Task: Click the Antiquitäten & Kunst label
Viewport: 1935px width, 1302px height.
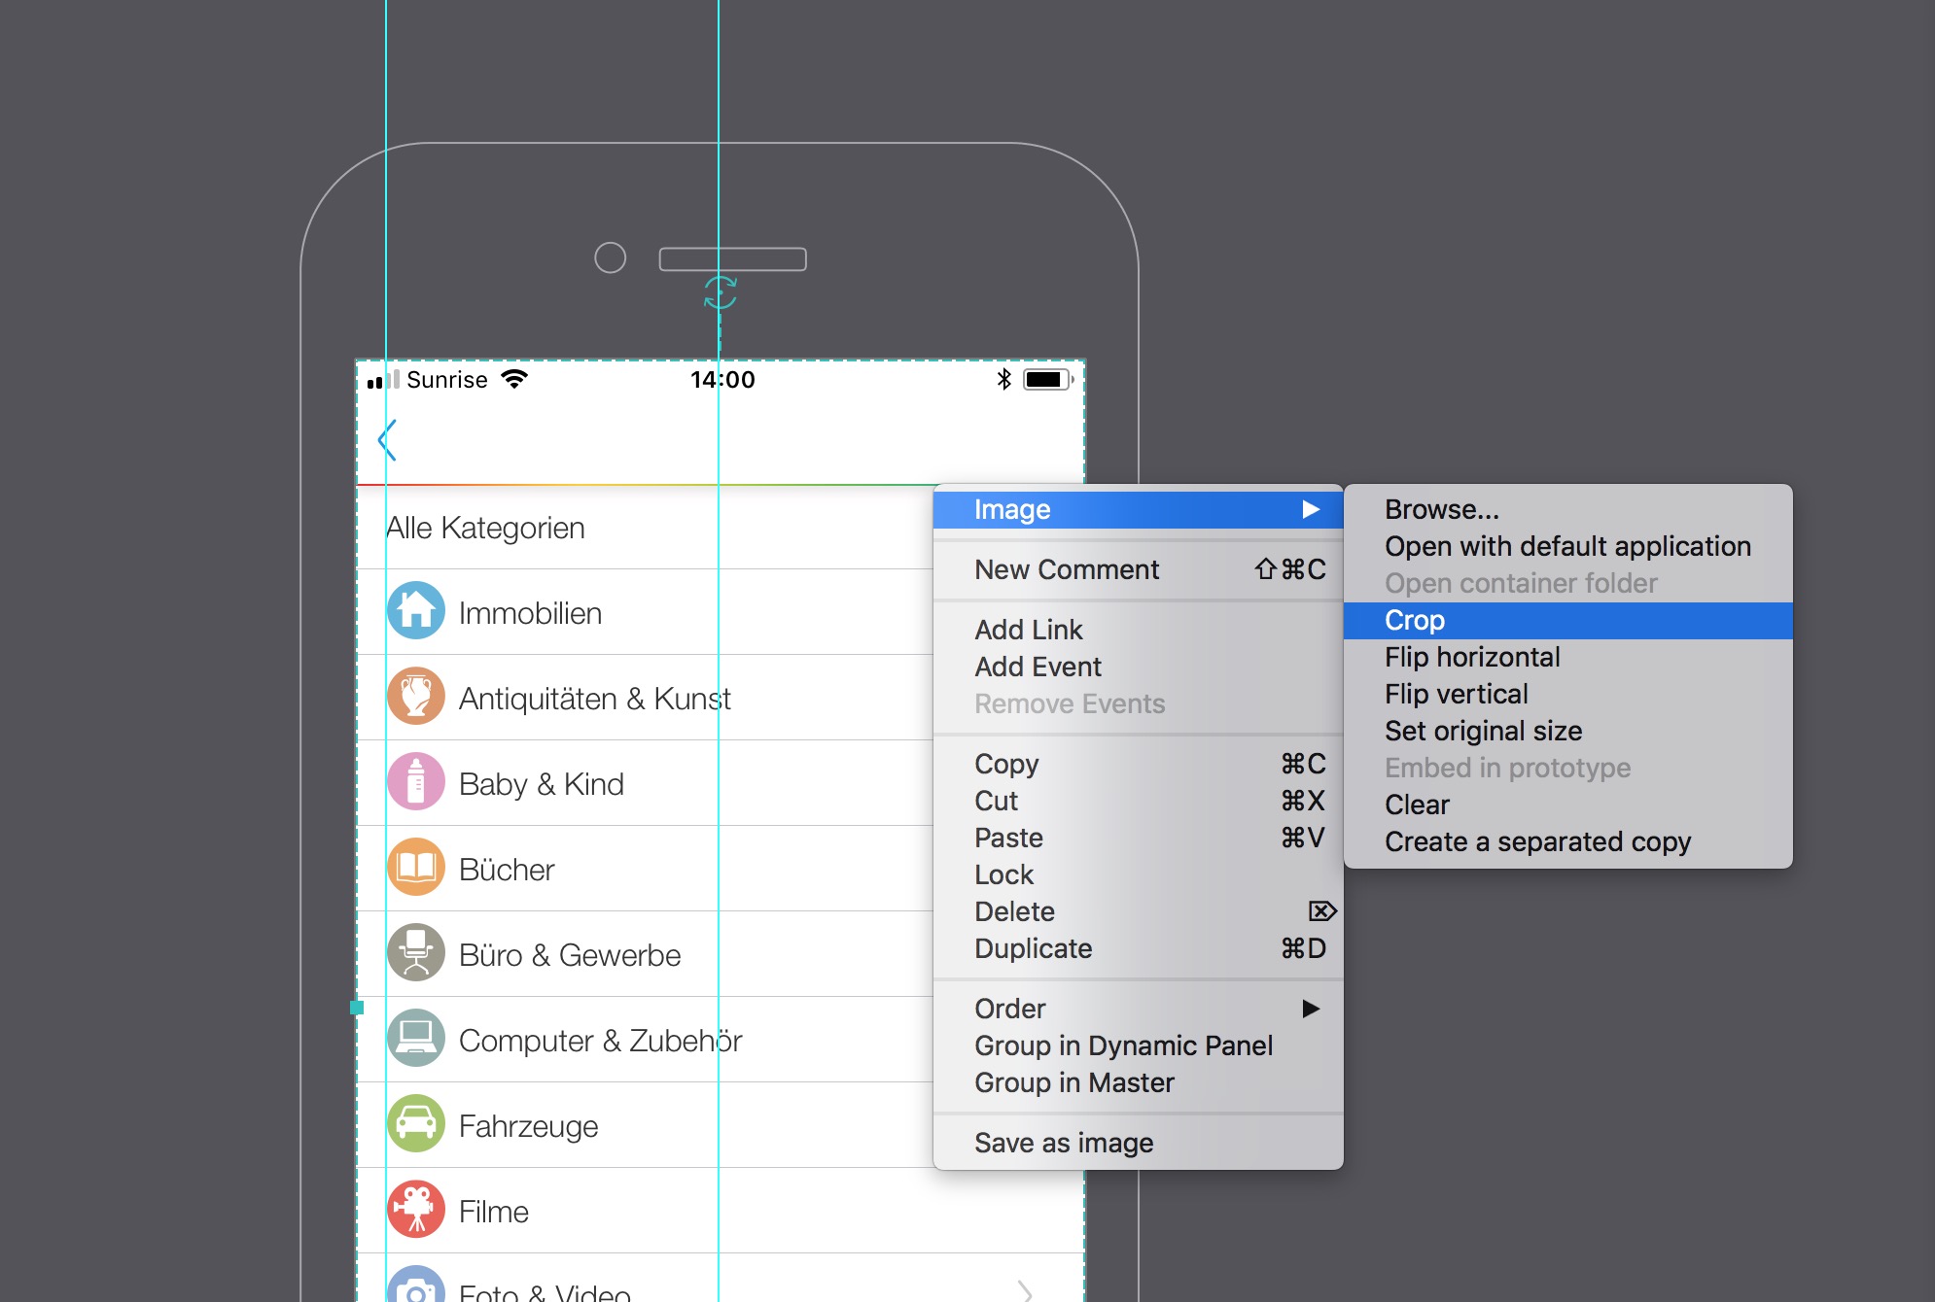Action: (595, 699)
